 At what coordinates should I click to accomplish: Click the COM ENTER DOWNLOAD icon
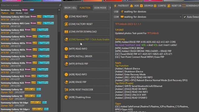(66, 32)
